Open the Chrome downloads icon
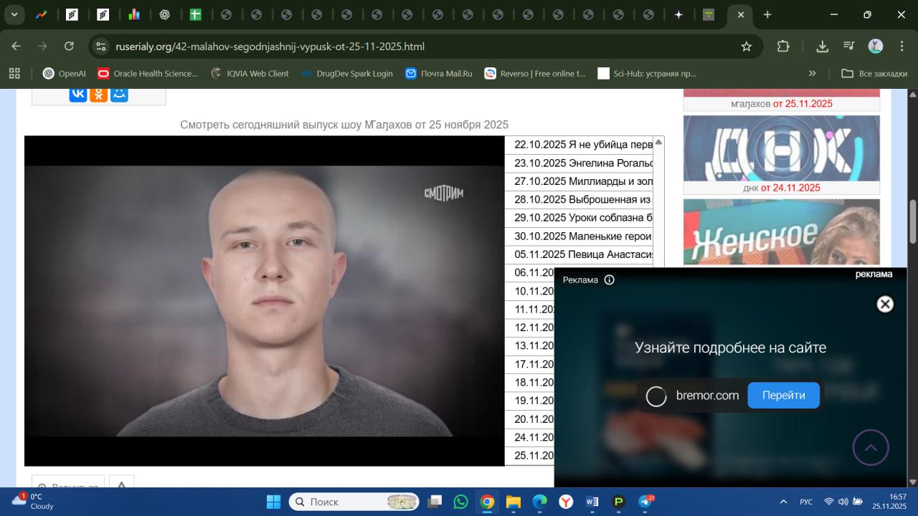 [823, 47]
